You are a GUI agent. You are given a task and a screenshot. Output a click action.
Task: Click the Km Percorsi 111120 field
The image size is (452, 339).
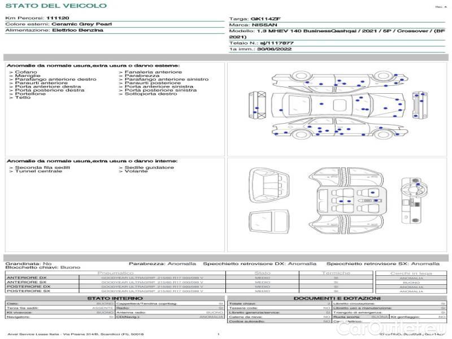pyautogui.click(x=37, y=19)
